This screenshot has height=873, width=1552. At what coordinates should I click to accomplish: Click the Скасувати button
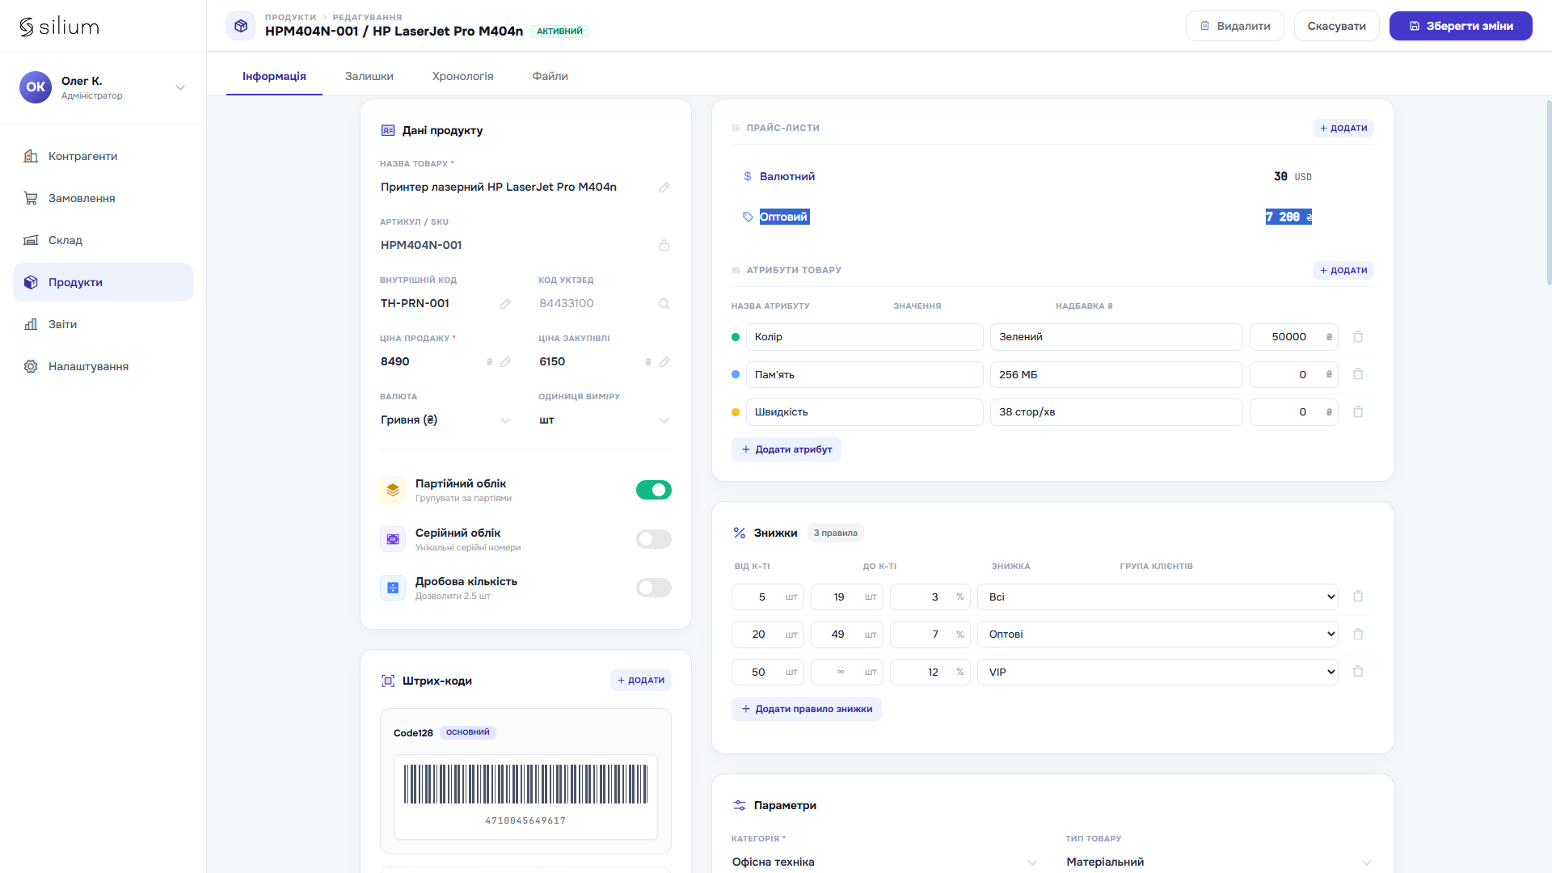1337,26
